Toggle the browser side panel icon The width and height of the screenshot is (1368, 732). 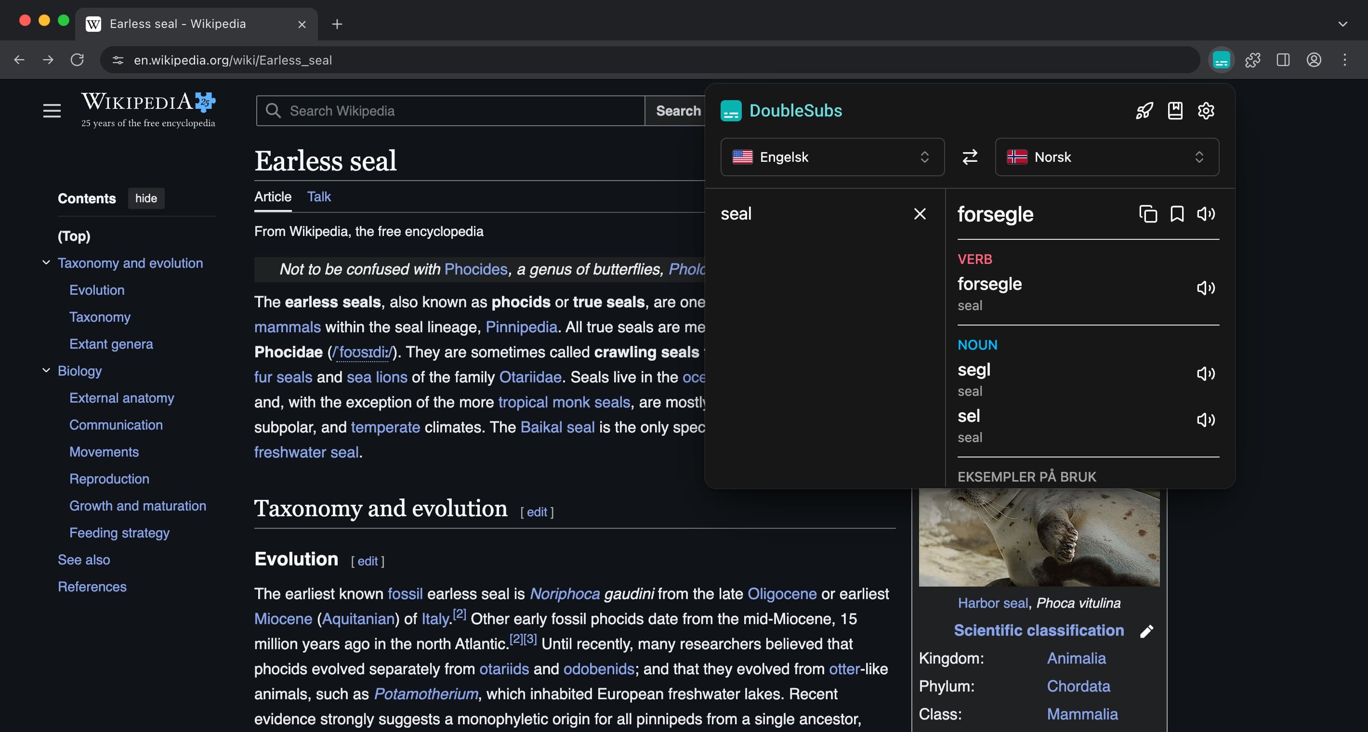1283,60
